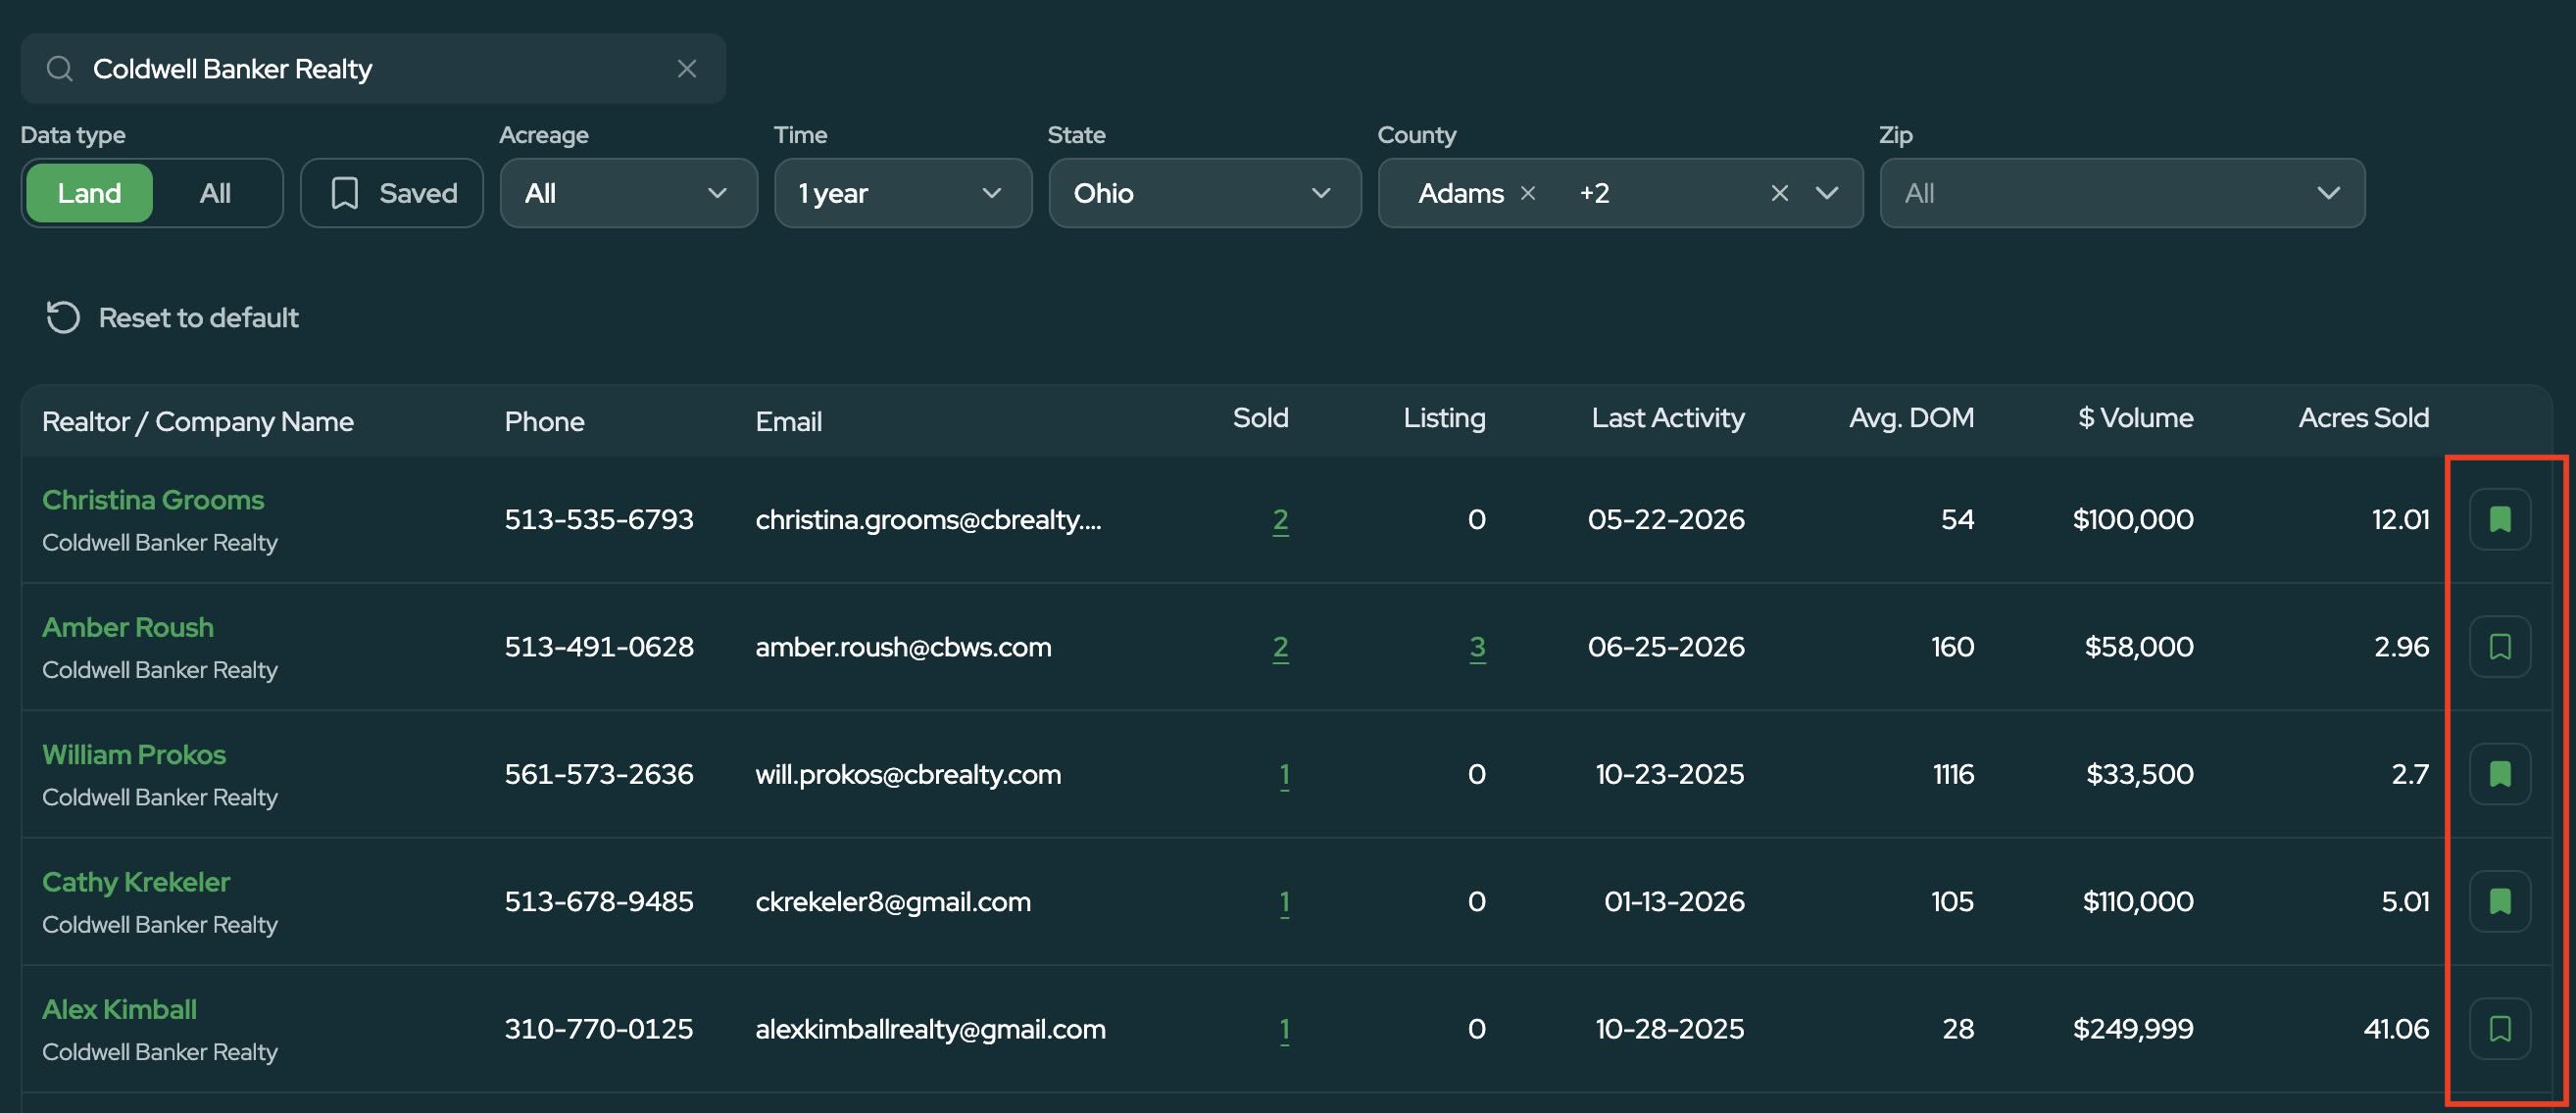Sort by Avg. DOM column header
The height and width of the screenshot is (1113, 2576).
point(1911,417)
